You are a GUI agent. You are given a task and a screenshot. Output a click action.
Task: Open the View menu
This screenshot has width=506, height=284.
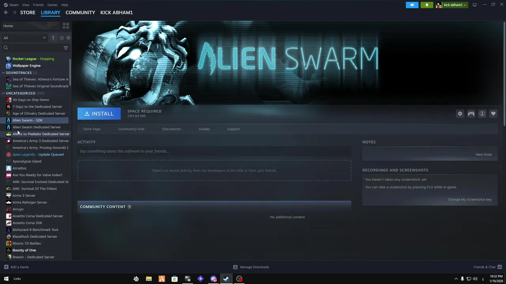(26, 5)
